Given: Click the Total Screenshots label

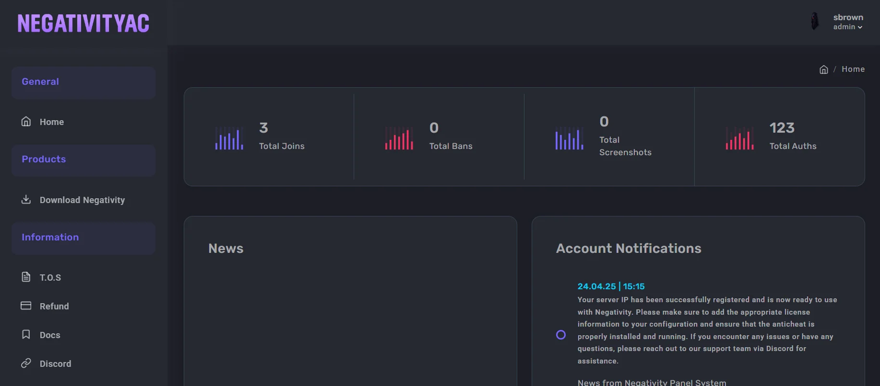Looking at the screenshot, I should point(625,146).
